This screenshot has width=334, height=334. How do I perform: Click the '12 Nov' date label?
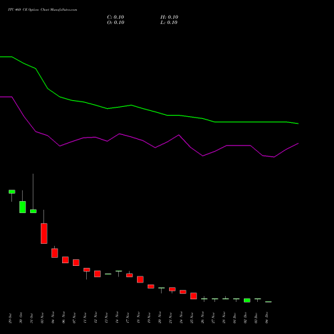(x=96, y=318)
